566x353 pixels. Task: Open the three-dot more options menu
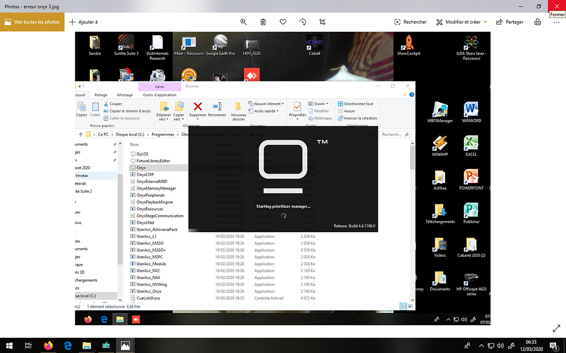pos(556,22)
